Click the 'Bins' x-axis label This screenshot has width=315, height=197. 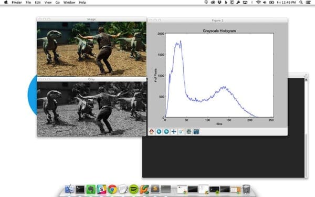pyautogui.click(x=219, y=124)
